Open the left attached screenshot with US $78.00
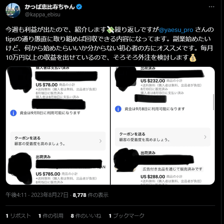Viewport: 224px width, 224px height. [x=58, y=126]
